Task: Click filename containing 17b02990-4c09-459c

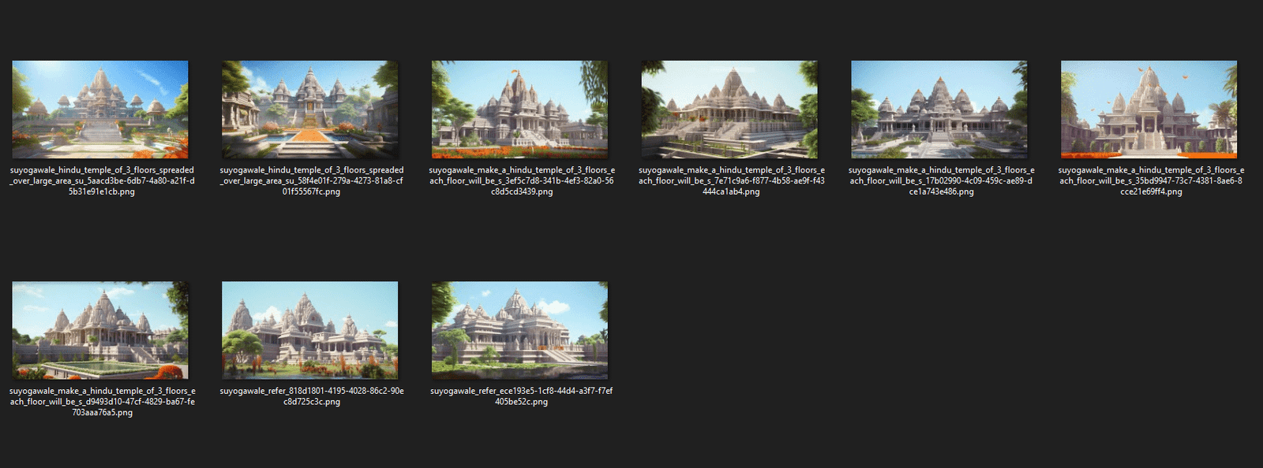Action: [x=941, y=181]
